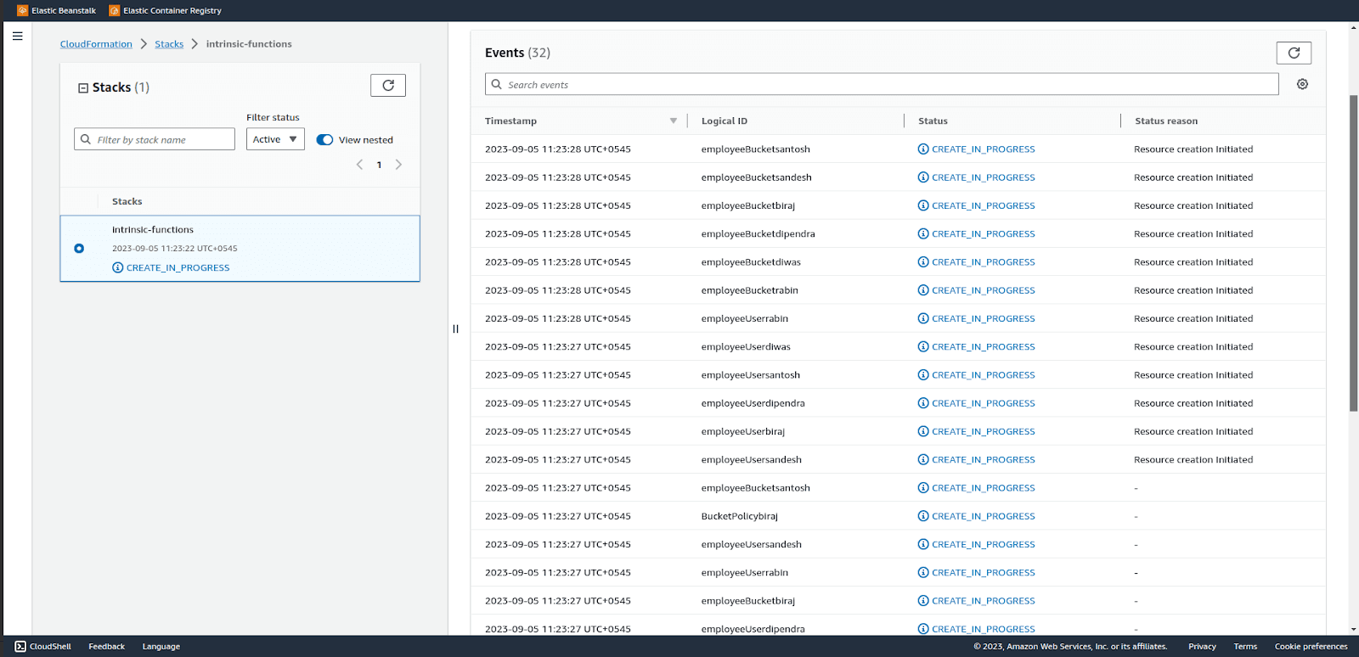Click the page vertical scrollbar
This screenshot has width=1359, height=657.
click(1354, 253)
